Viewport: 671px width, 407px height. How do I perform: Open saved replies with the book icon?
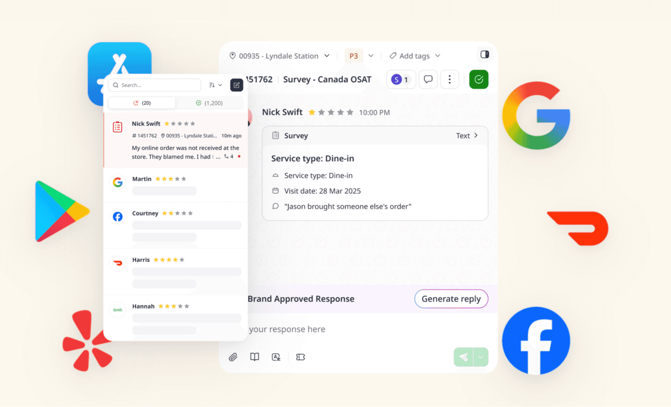click(254, 357)
